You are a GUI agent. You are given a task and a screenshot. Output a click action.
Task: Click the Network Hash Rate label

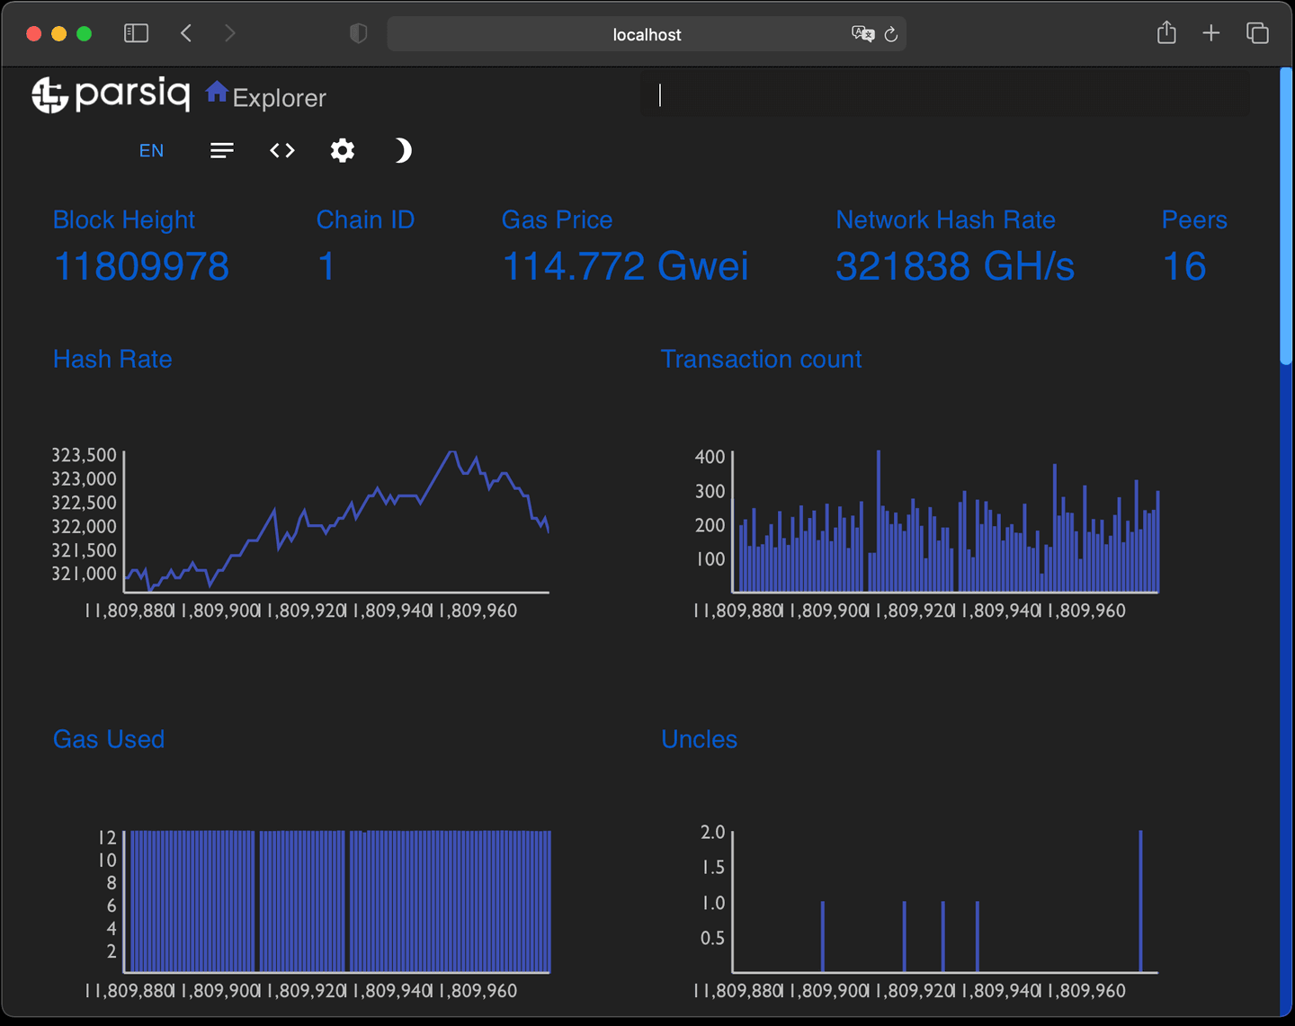(945, 219)
